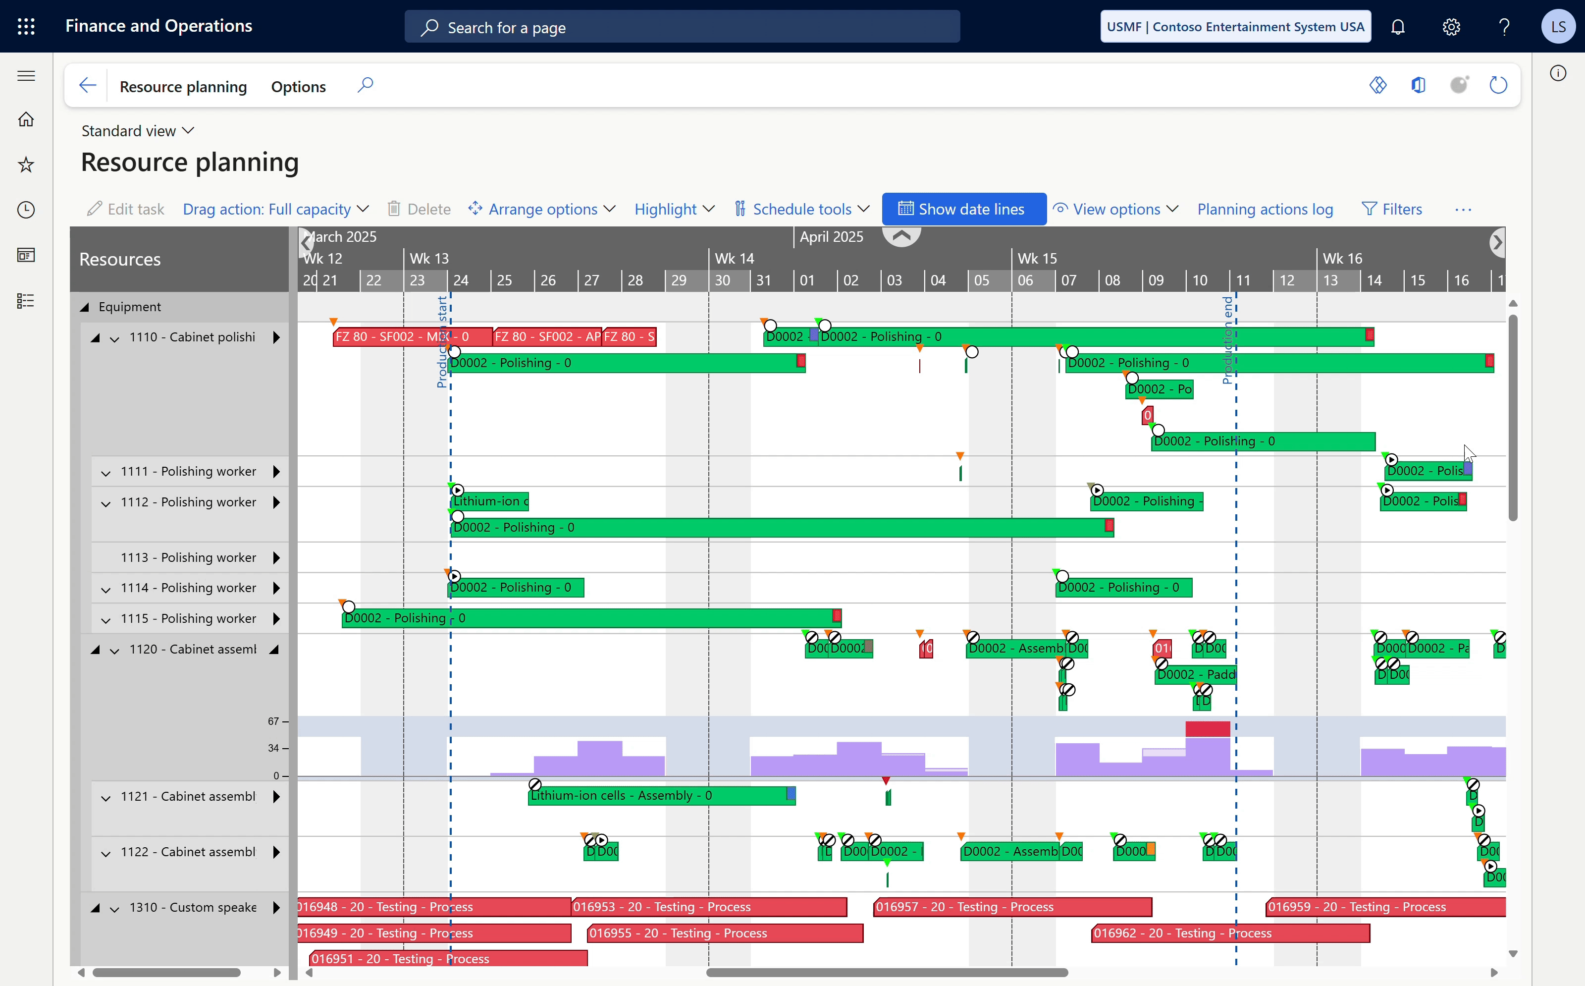1585x986 pixels.
Task: Open the View options dropdown
Action: coord(1115,209)
